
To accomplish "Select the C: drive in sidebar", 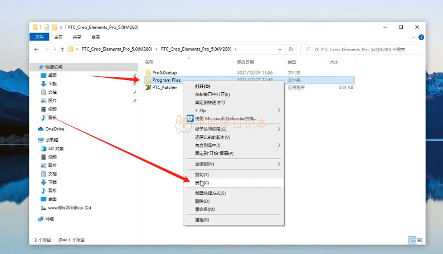I will (x=69, y=208).
